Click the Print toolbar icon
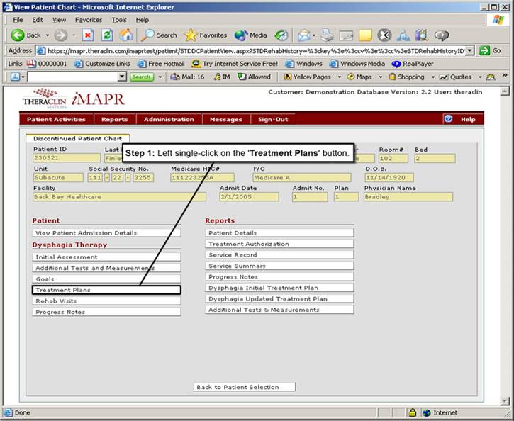Screen dimensions: 514x421 coord(327,35)
